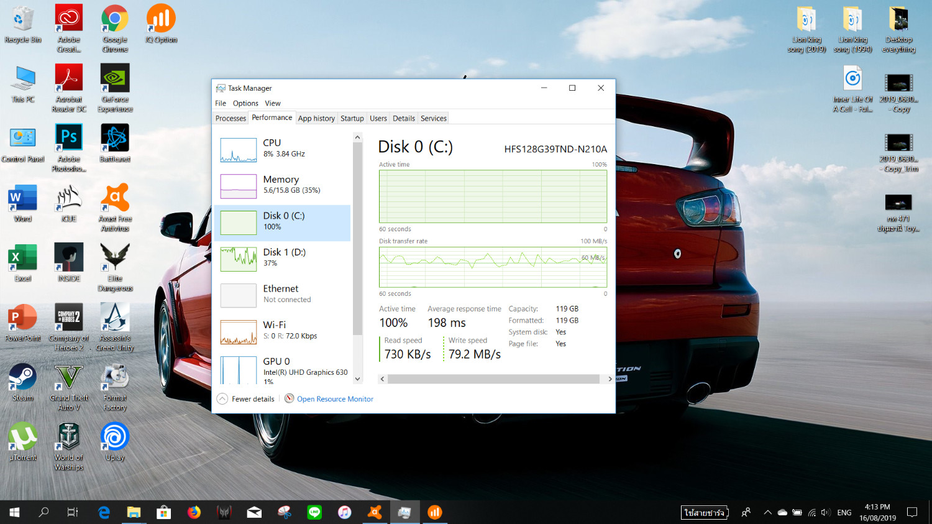This screenshot has width=932, height=524.
Task: Open LINE app from taskbar
Action: pos(314,512)
